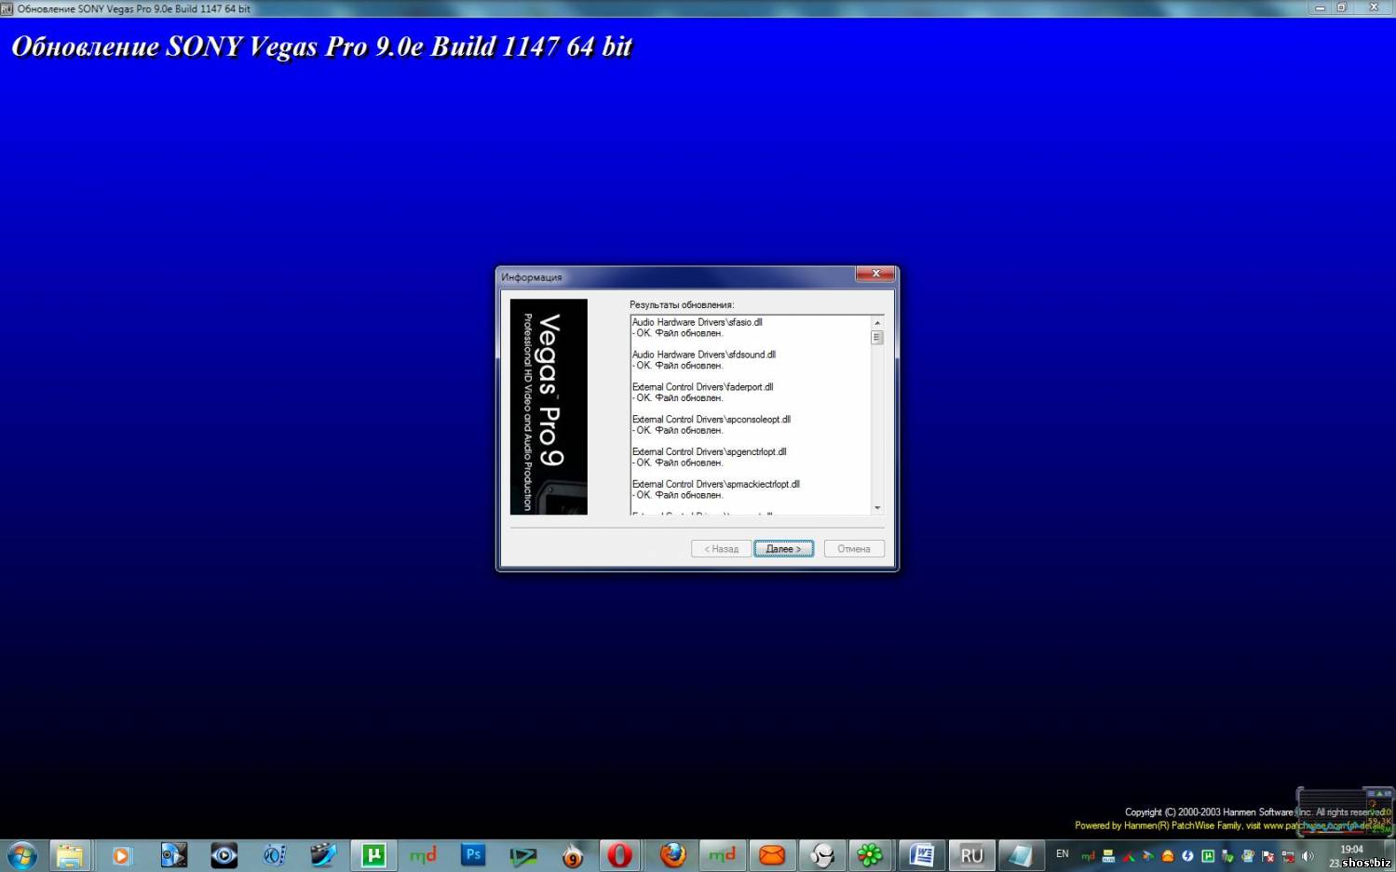Open the EN language bar indicator
This screenshot has height=872, width=1396.
tap(1062, 854)
